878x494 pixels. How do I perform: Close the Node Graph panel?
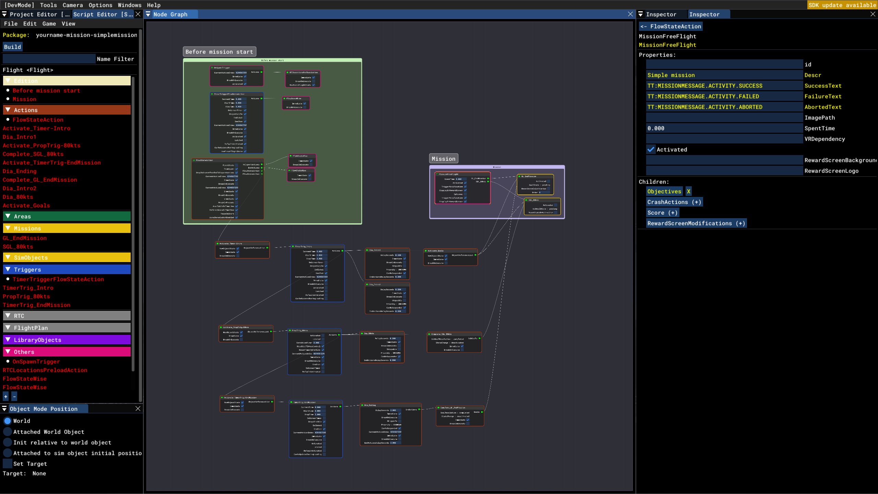tap(630, 14)
